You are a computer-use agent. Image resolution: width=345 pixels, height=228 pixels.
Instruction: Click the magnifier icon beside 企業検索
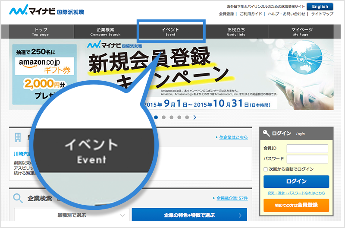18,198
